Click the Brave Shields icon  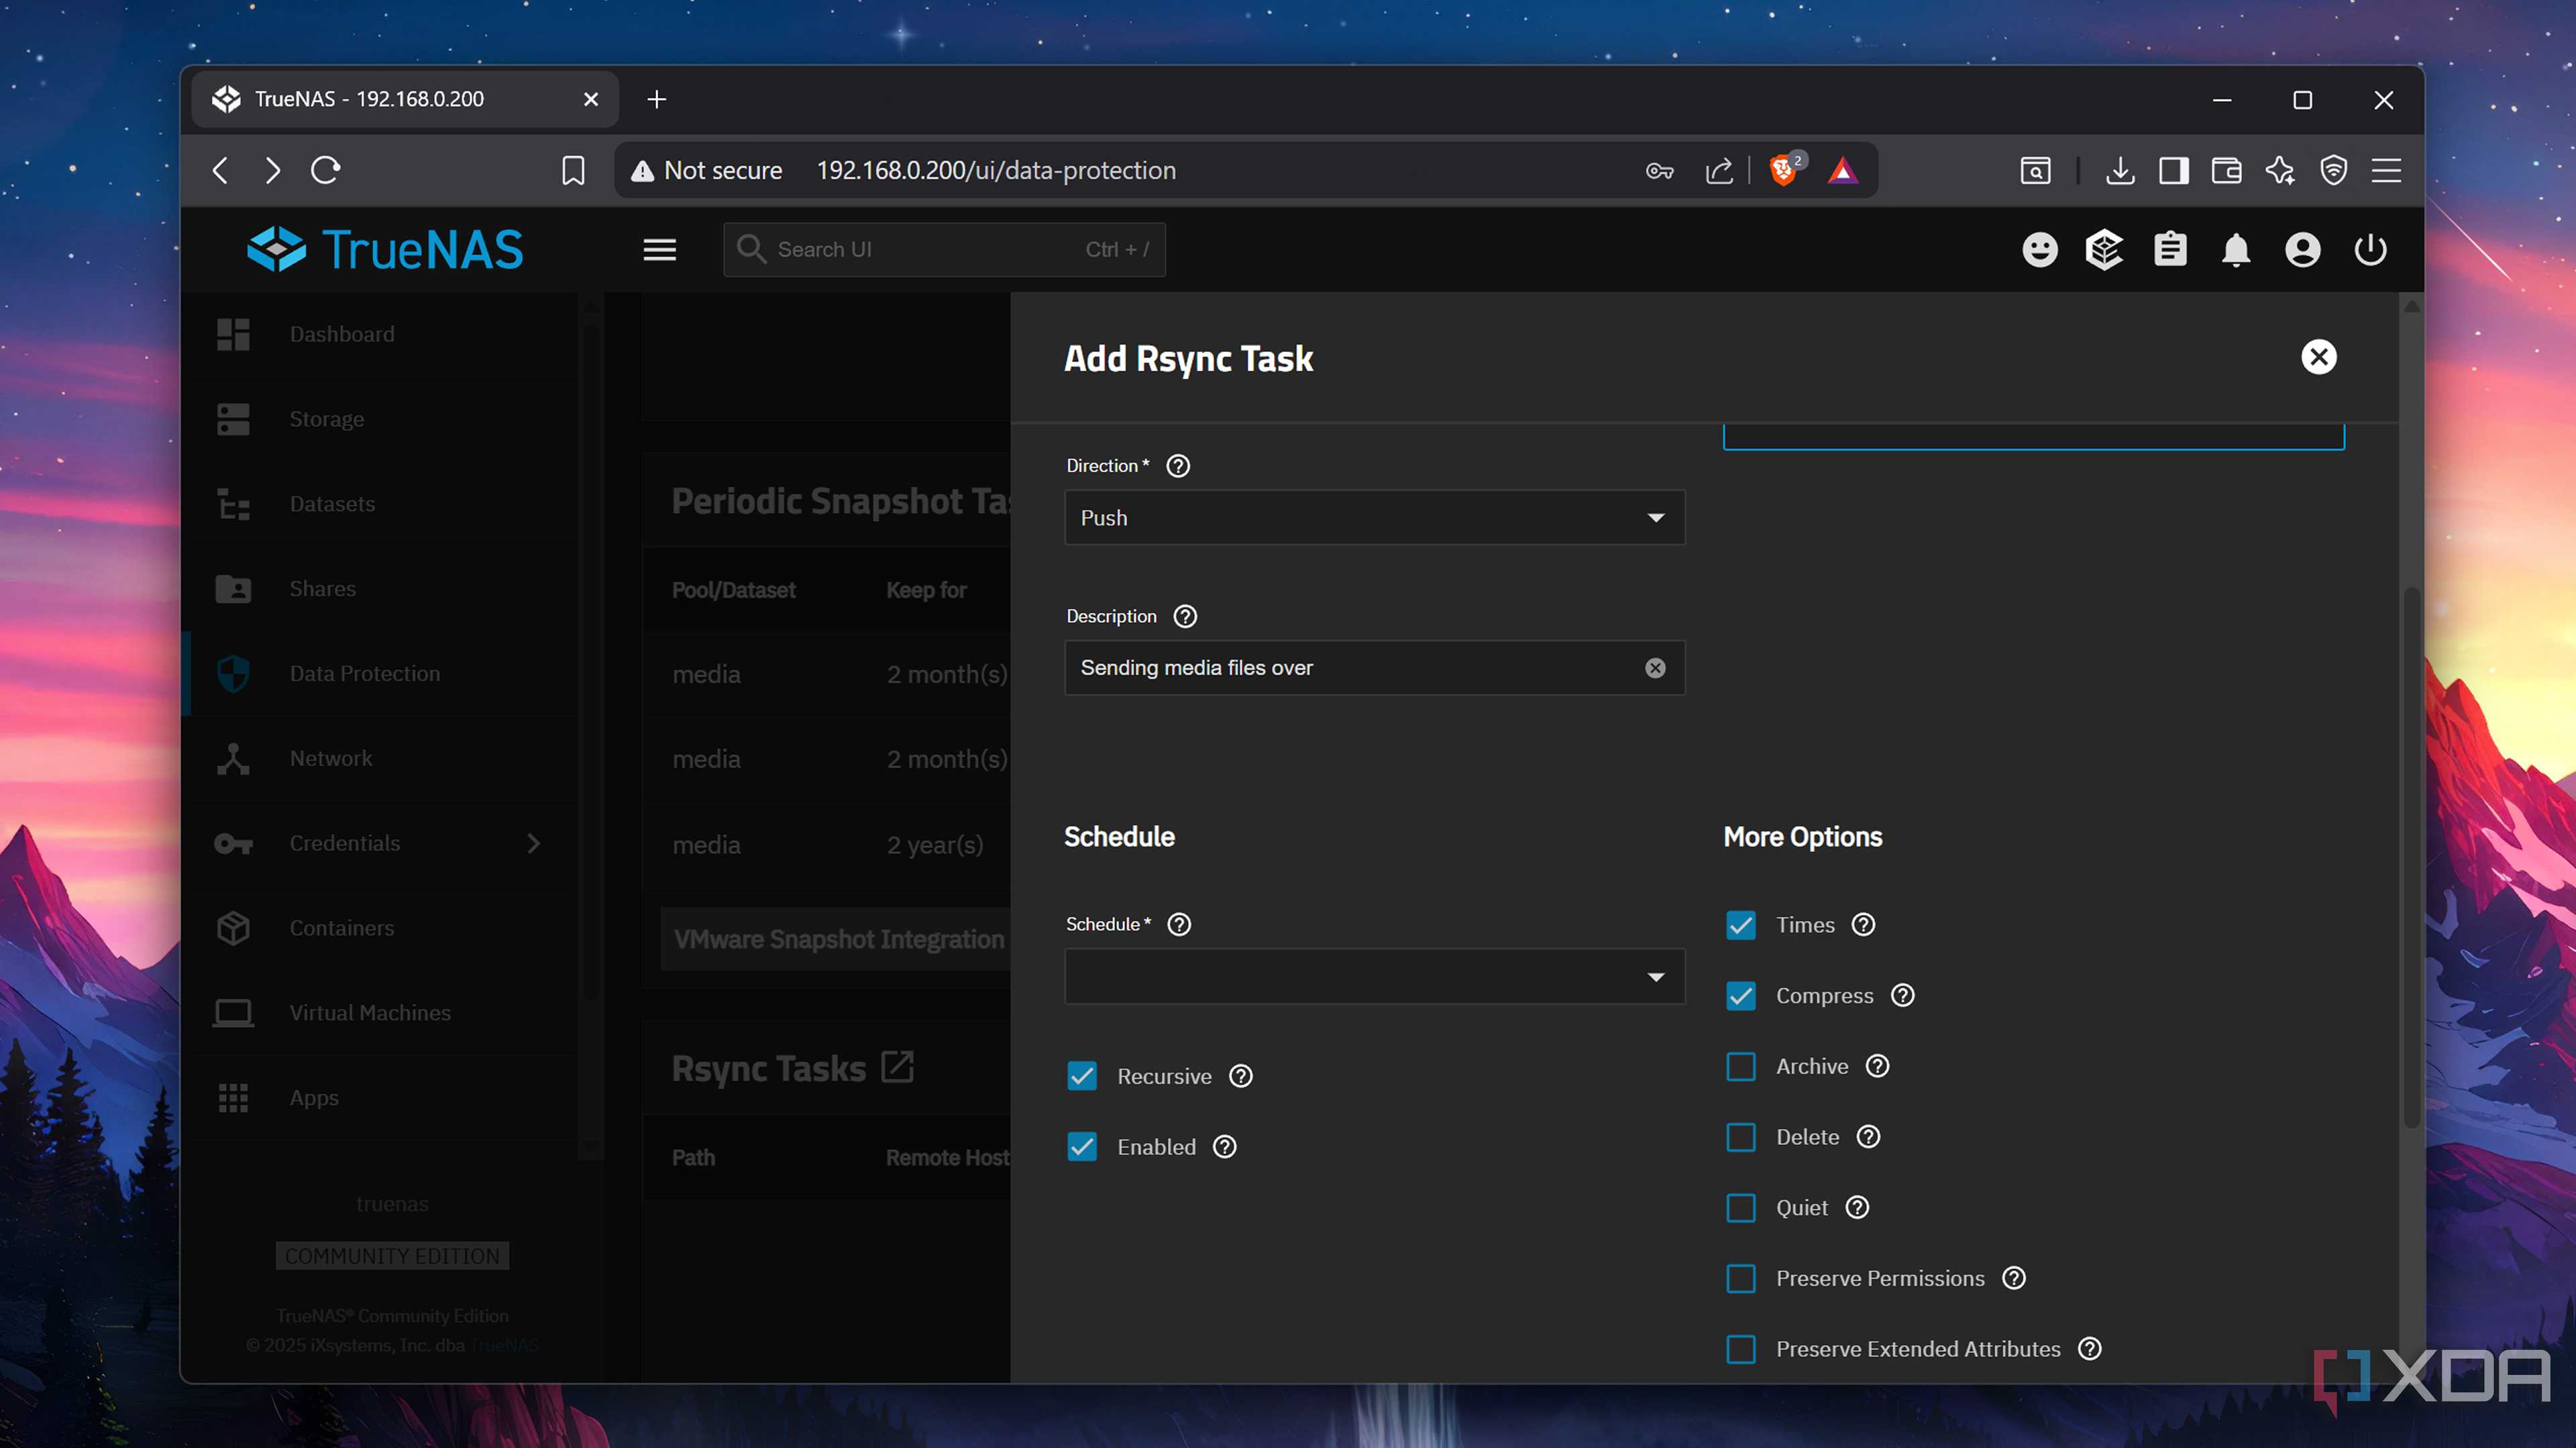[x=1782, y=170]
